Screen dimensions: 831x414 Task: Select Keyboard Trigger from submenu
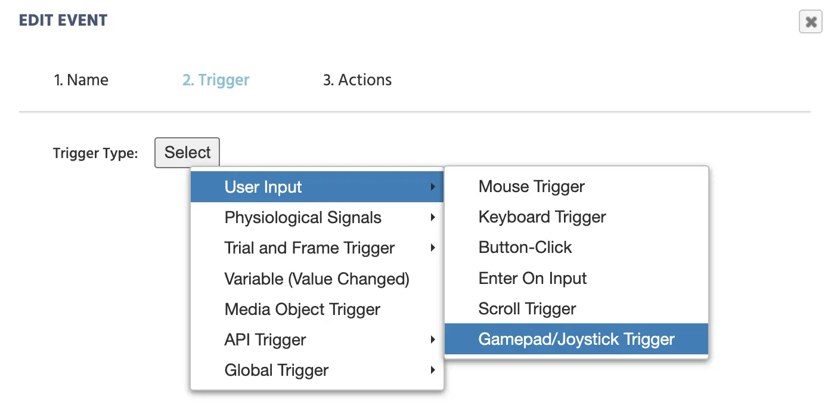pyautogui.click(x=576, y=217)
